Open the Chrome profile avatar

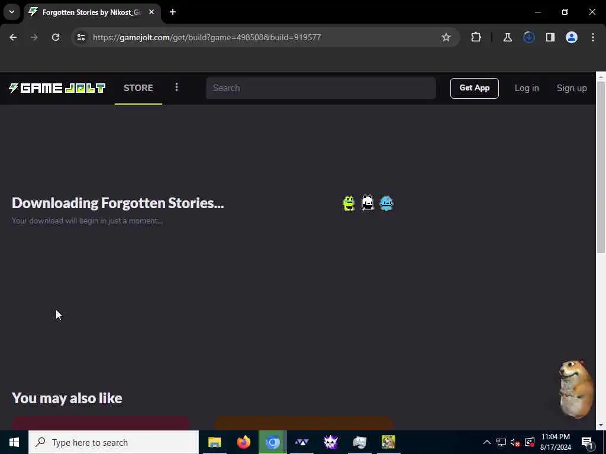(572, 37)
